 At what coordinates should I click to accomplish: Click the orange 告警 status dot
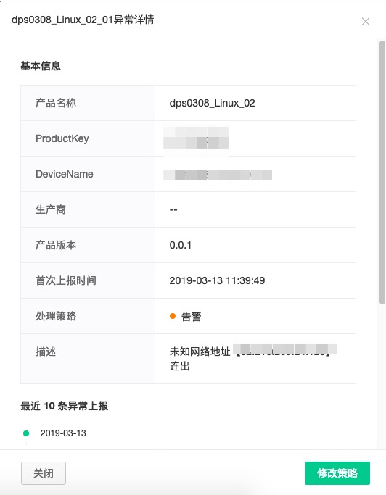point(173,316)
